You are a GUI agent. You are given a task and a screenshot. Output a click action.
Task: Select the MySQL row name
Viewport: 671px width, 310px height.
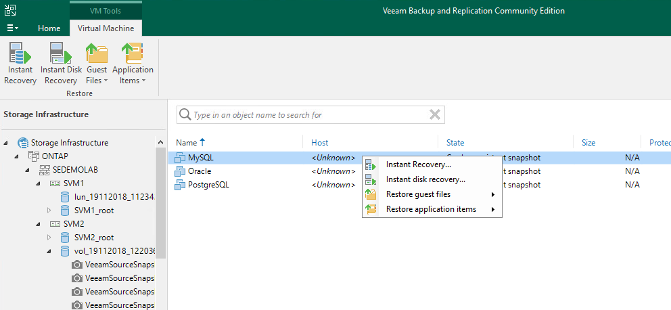pos(200,158)
